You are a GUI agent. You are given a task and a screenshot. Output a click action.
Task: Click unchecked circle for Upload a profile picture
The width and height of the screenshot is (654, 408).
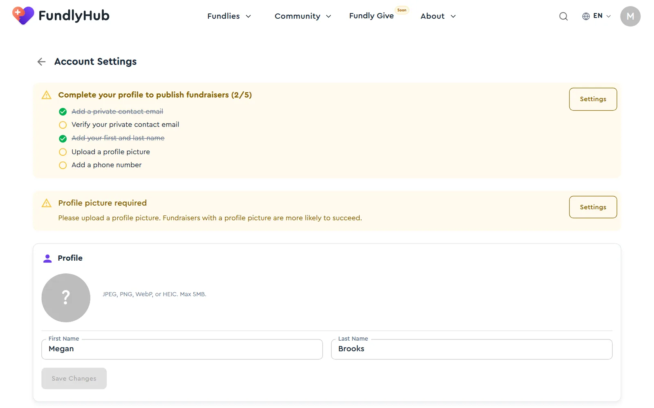tap(63, 152)
